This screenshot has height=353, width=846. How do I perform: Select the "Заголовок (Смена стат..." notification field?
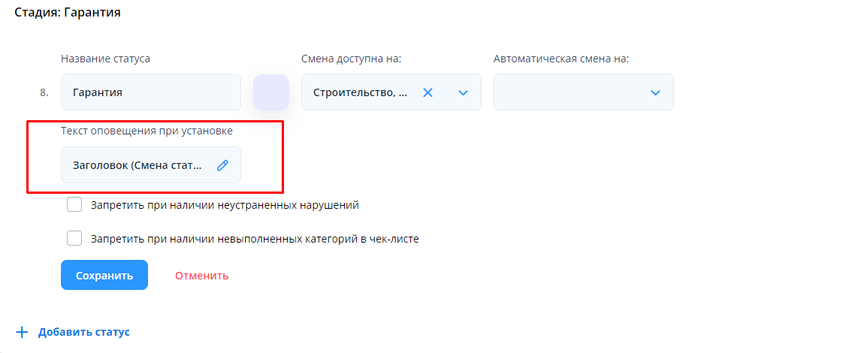pos(137,165)
